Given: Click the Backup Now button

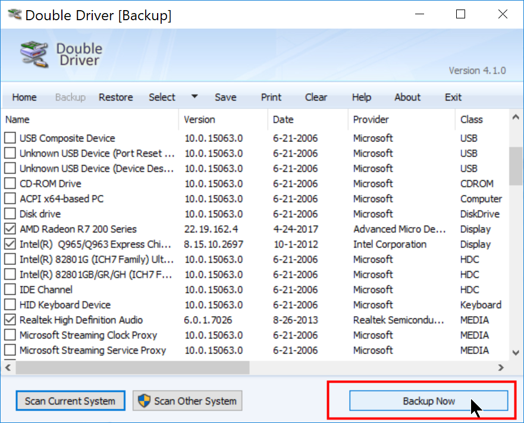Looking at the screenshot, I should [428, 400].
